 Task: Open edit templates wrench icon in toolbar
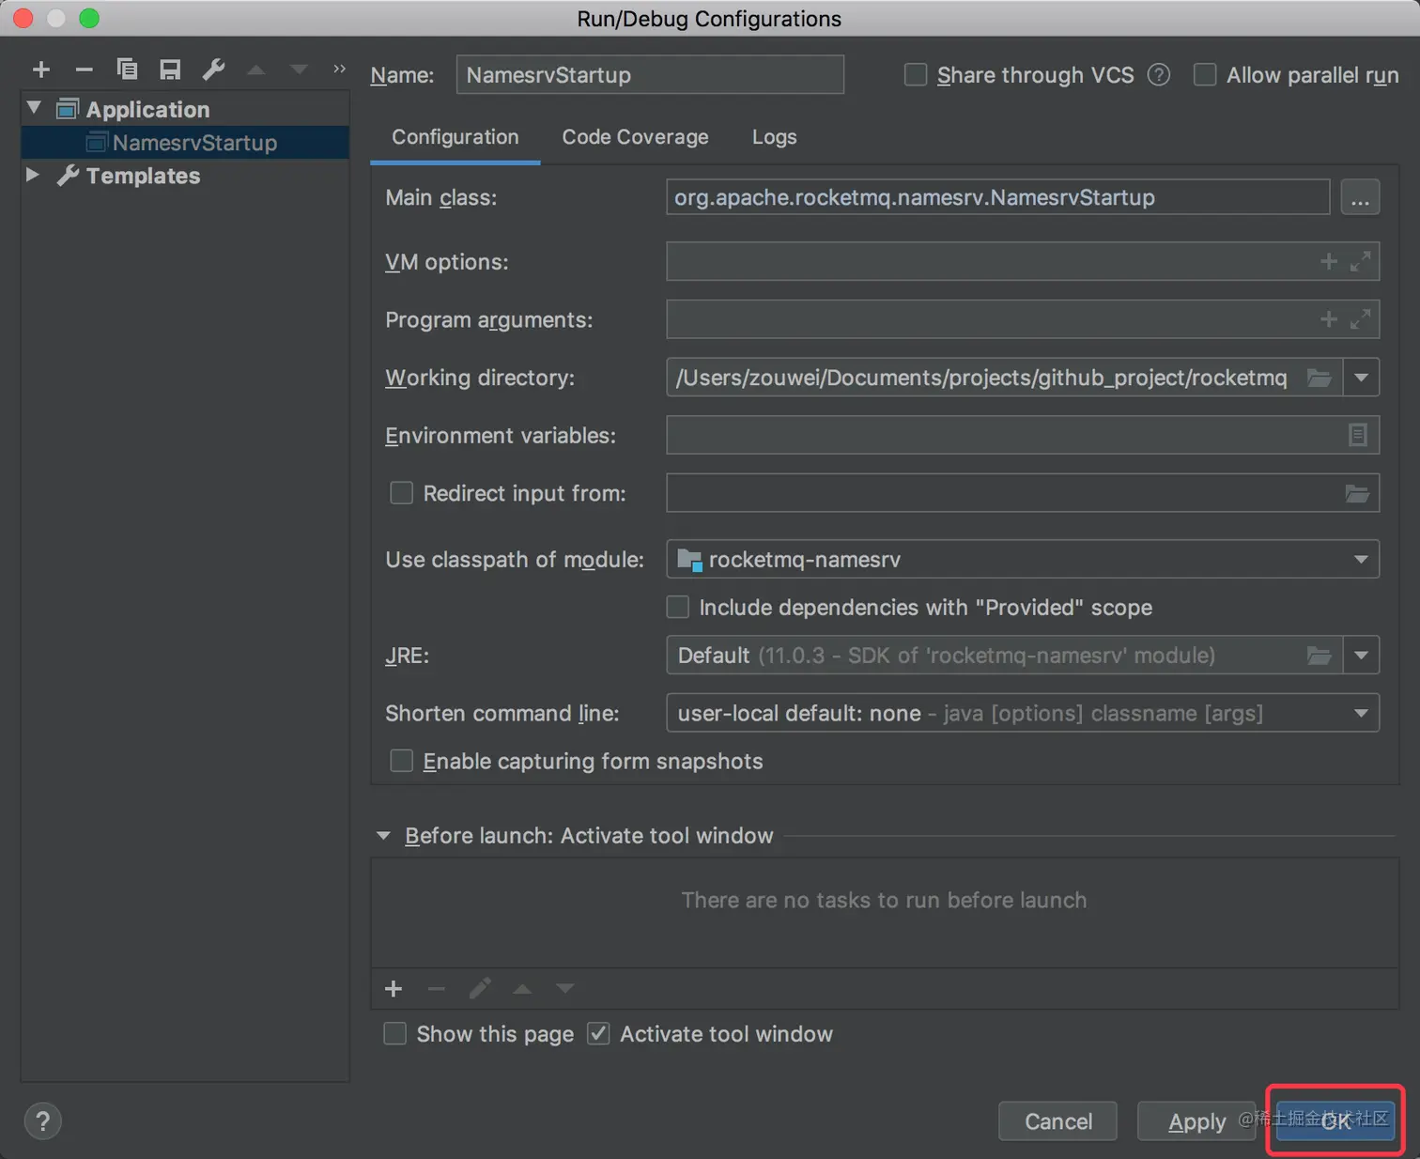point(213,70)
